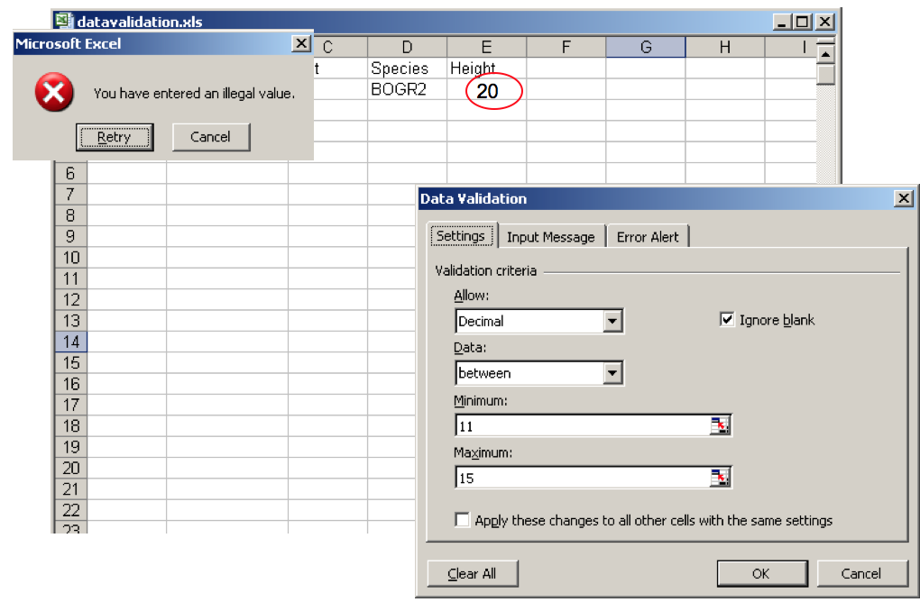Maximize the datavalidation.xls window
This screenshot has width=920, height=602.
[803, 22]
